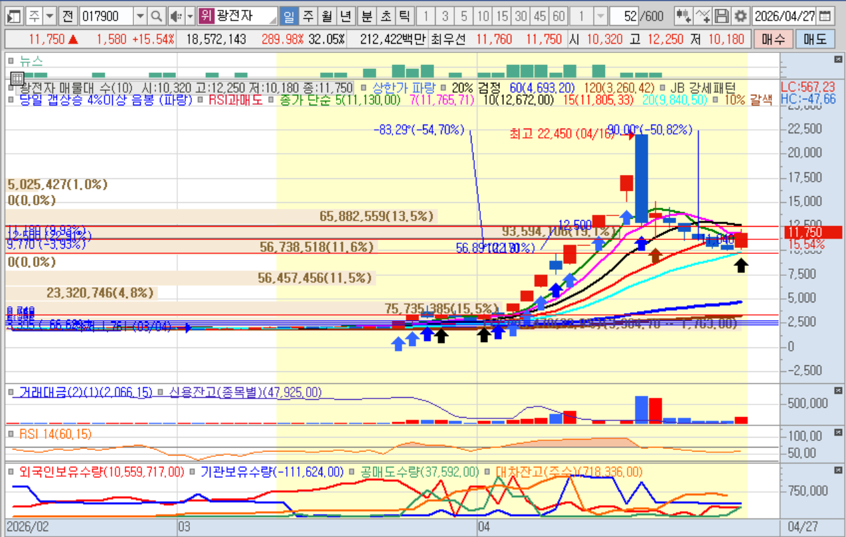
Task: Toggle the RSI 14 indicator marker
Action: point(11,434)
